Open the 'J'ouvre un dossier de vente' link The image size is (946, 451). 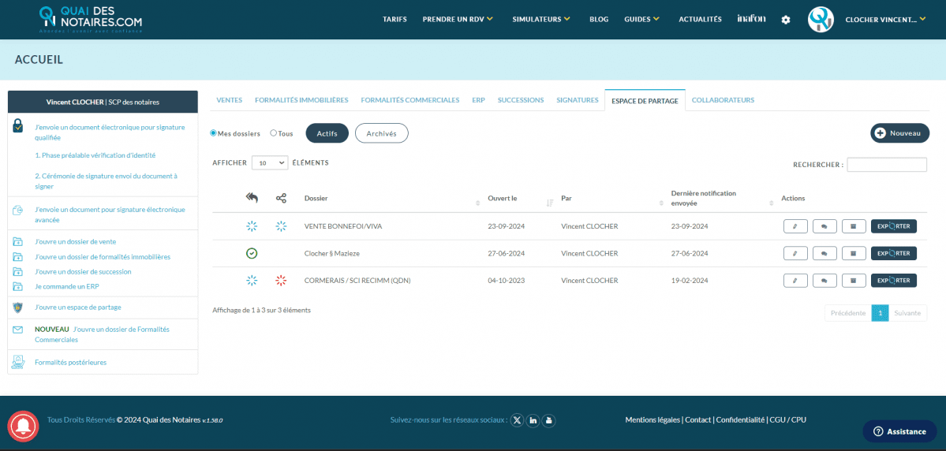(x=75, y=242)
